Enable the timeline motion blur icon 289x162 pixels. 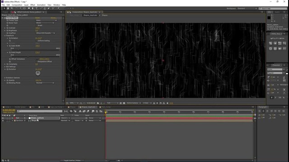pos(88,111)
